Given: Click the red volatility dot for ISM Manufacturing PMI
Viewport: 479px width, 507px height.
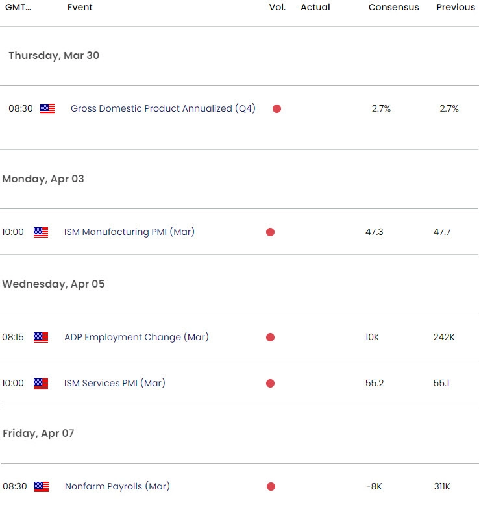Looking at the screenshot, I should pos(270,232).
